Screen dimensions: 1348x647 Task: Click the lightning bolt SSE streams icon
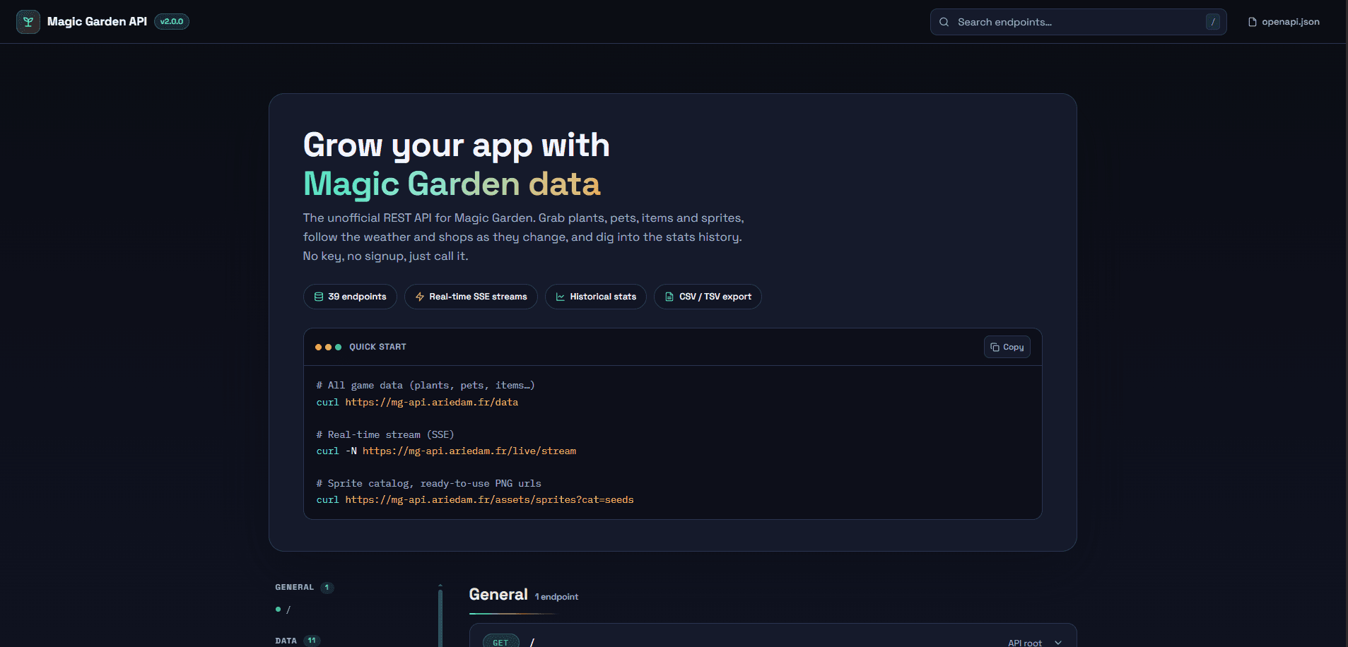point(420,297)
